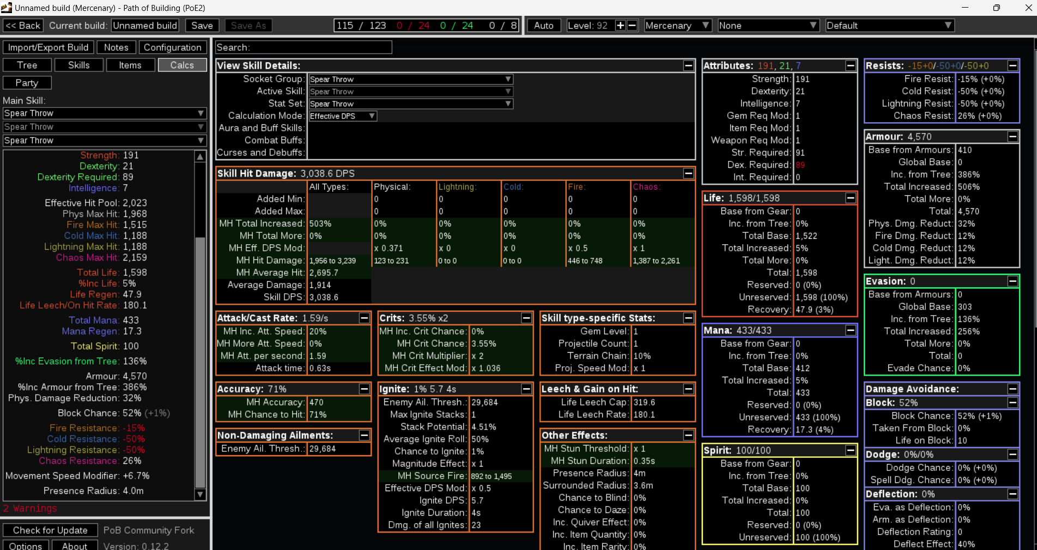Collapse the Attack/Cast Rate section
The width and height of the screenshot is (1037, 550).
pos(365,318)
